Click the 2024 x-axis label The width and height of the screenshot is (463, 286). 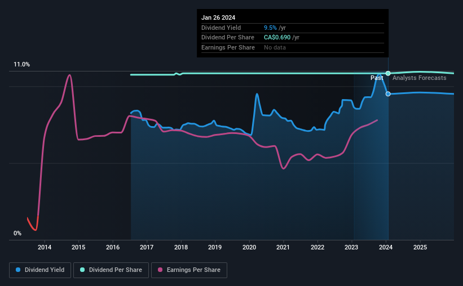click(x=386, y=247)
